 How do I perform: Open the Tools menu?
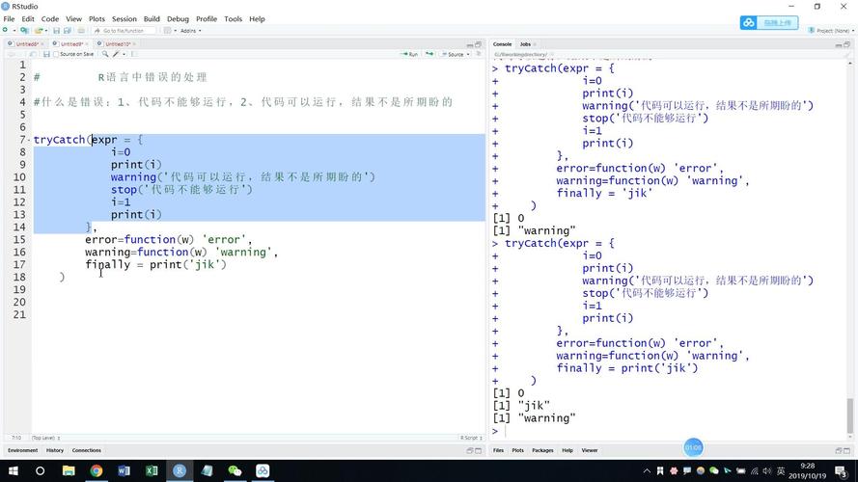coord(233,18)
